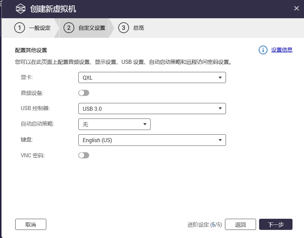Click the 下一步 button
Screen dimensions: 304x238
(x=276, y=224)
